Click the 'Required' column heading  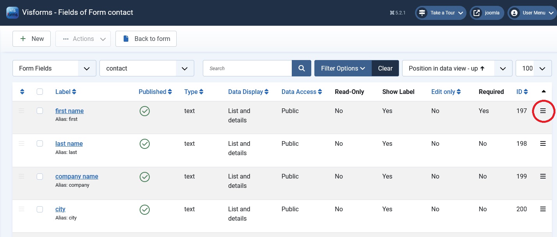click(491, 92)
